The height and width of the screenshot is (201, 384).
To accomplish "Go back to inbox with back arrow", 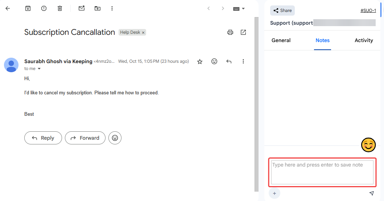I will [8, 8].
